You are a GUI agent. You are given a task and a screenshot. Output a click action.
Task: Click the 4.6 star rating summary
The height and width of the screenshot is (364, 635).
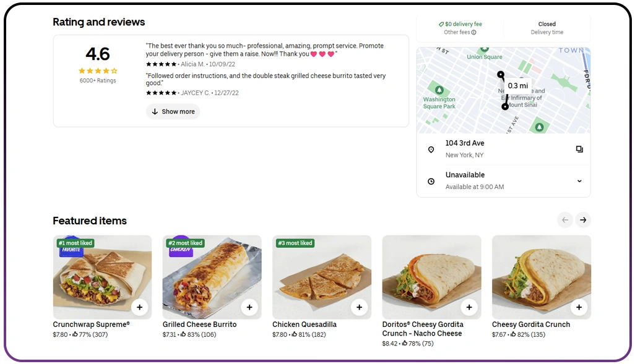98,63
